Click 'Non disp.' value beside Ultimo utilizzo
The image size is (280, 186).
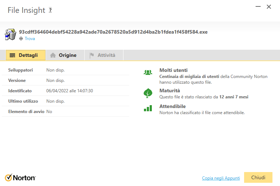(56, 101)
